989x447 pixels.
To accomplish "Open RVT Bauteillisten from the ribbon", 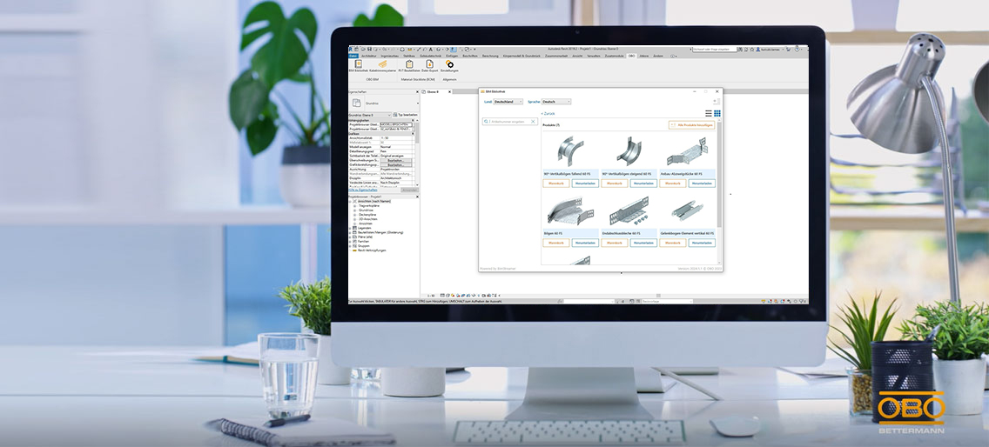I will click(x=408, y=64).
